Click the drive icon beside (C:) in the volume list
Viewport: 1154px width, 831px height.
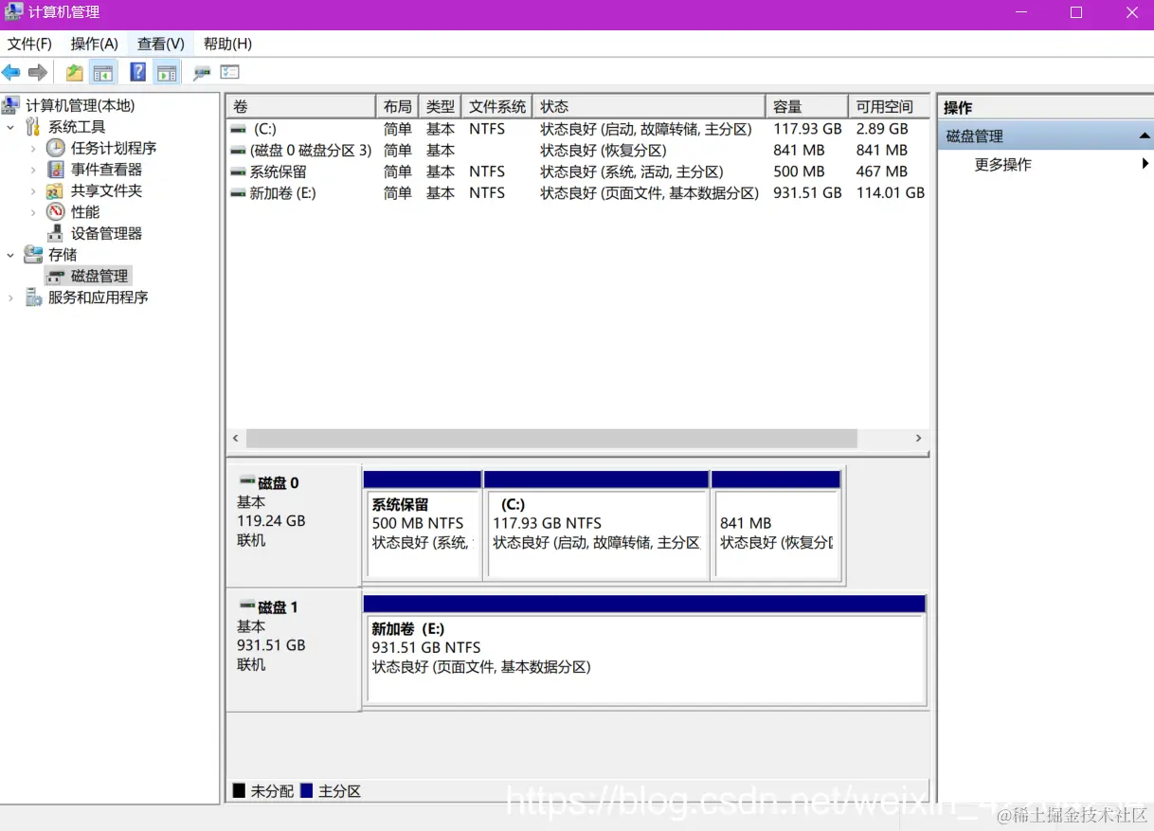pos(239,129)
